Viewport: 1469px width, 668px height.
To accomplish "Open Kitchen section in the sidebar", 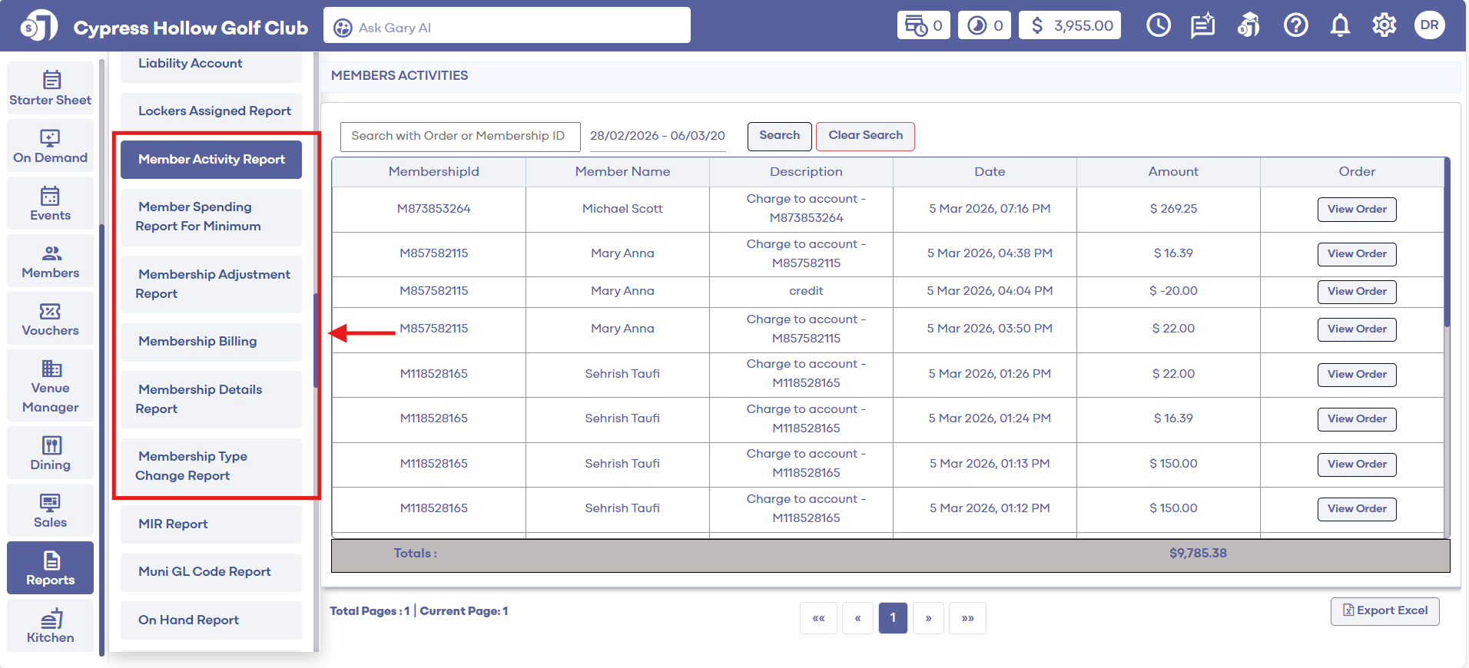I will tap(51, 627).
